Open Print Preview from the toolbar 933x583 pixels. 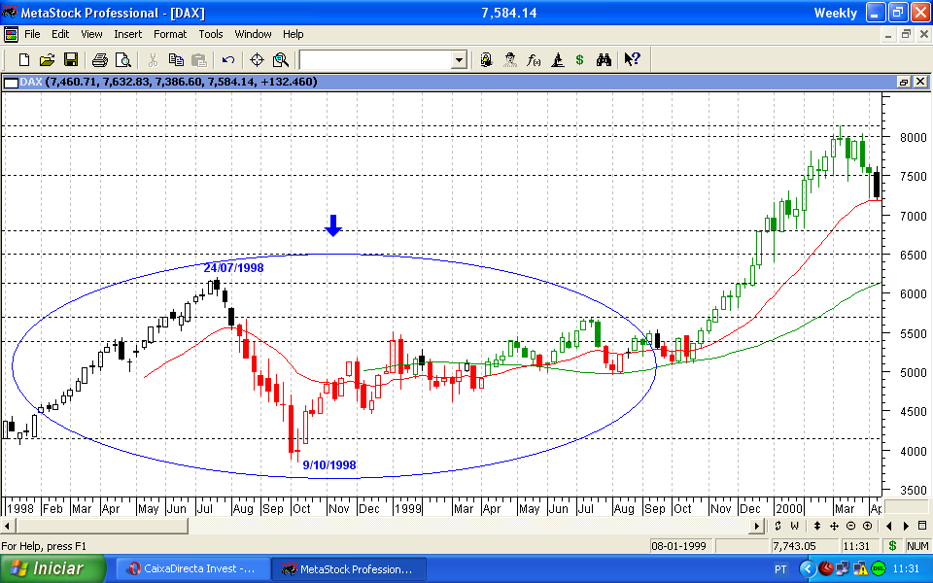coord(123,59)
